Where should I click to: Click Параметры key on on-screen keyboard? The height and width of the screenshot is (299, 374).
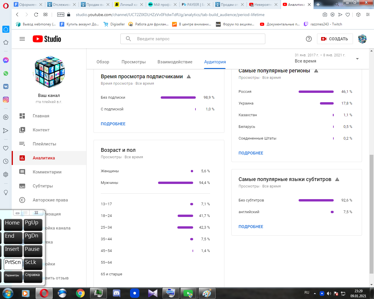tap(13, 277)
